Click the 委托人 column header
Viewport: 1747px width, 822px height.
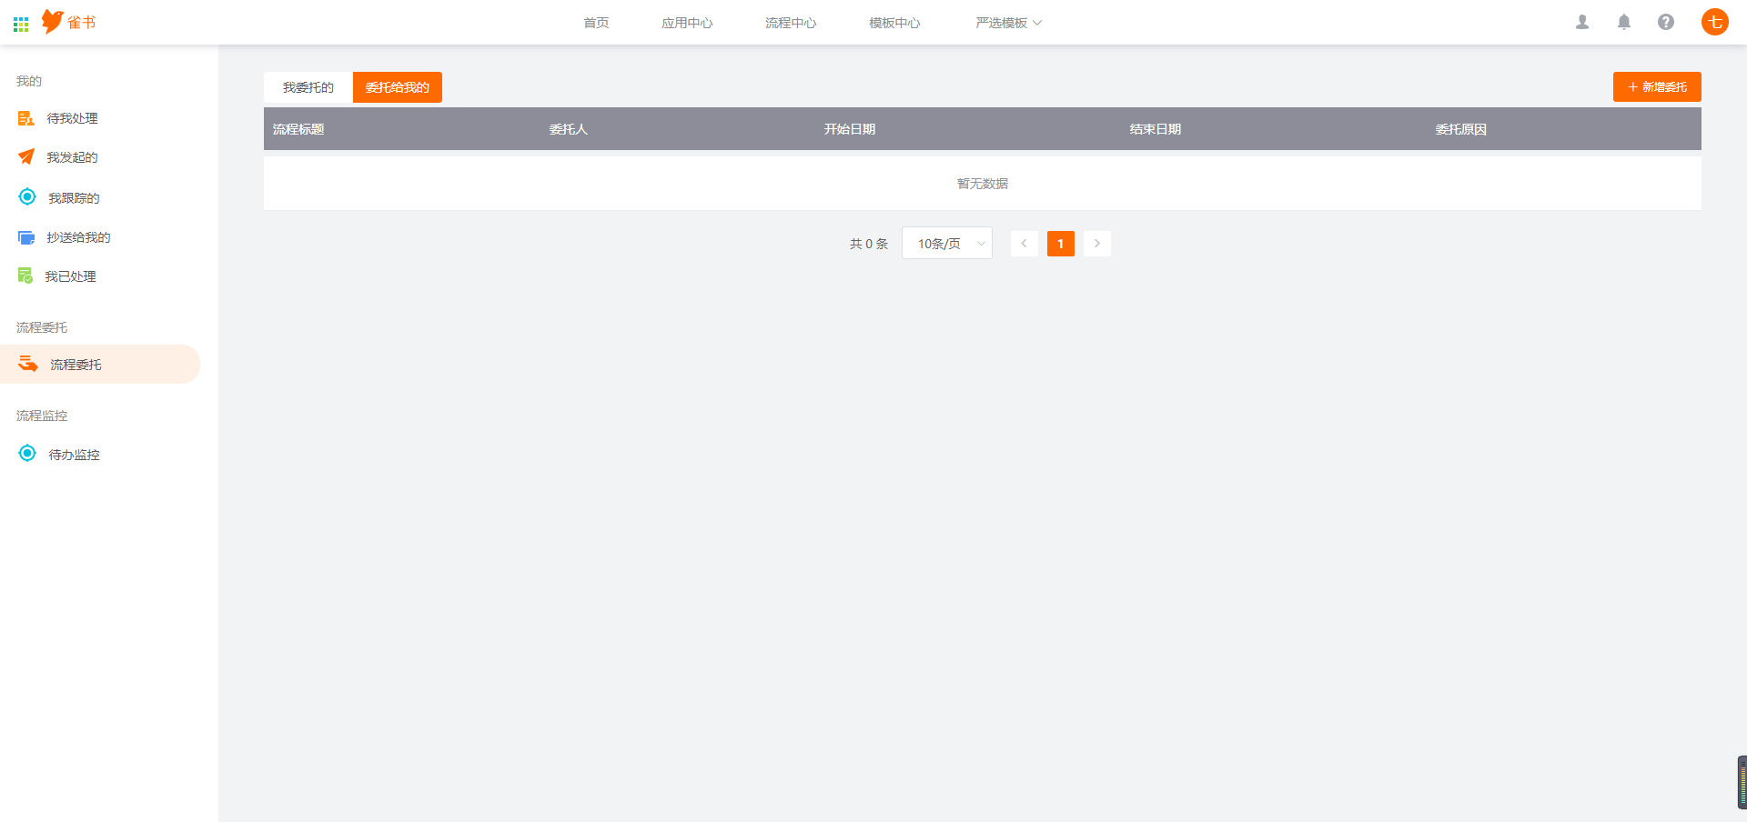pos(569,129)
